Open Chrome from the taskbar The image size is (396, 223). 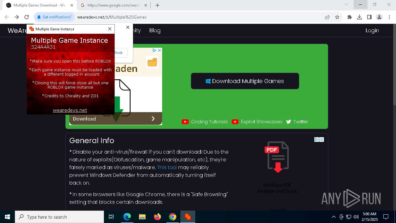point(172,217)
